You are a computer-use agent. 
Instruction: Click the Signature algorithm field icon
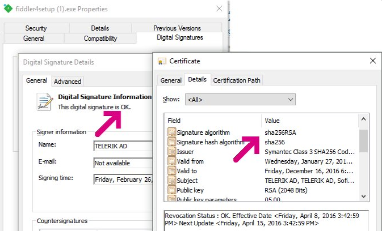click(x=171, y=132)
